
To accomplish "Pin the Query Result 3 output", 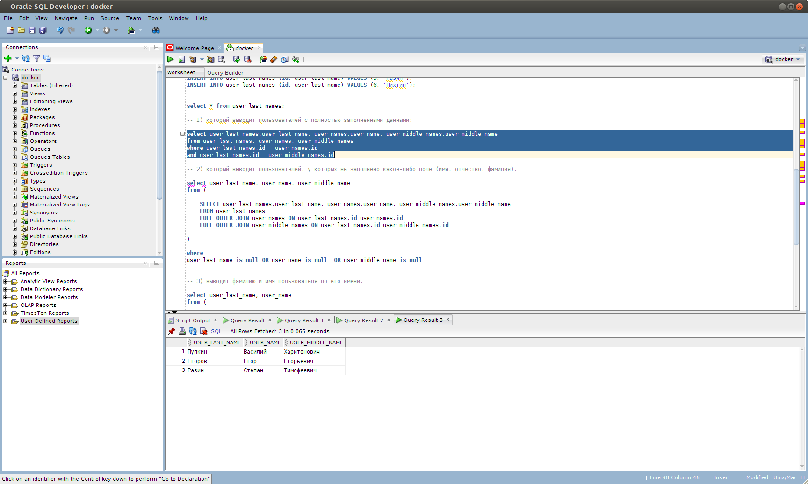I will point(172,331).
